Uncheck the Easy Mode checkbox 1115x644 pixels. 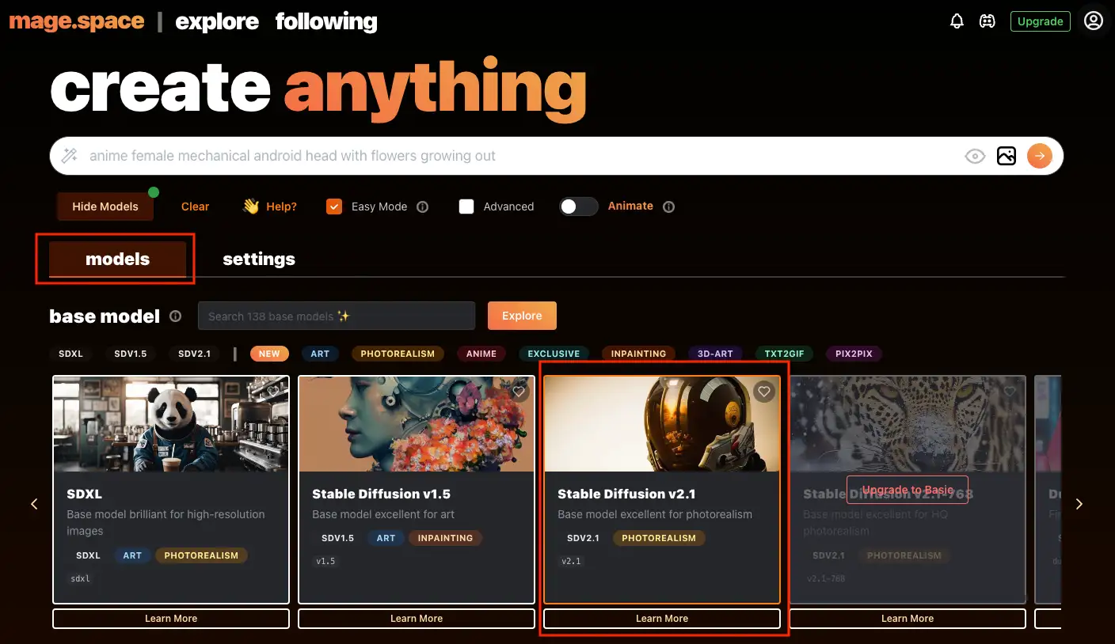coord(334,206)
